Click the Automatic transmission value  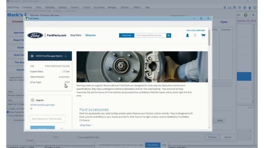64,77
